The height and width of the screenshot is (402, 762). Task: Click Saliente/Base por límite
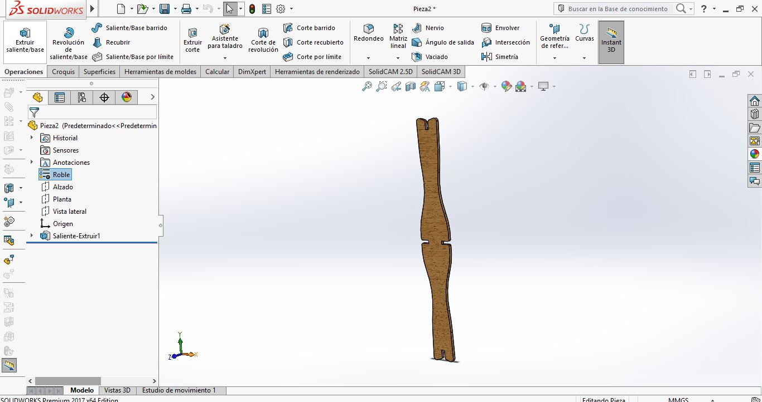pos(133,57)
